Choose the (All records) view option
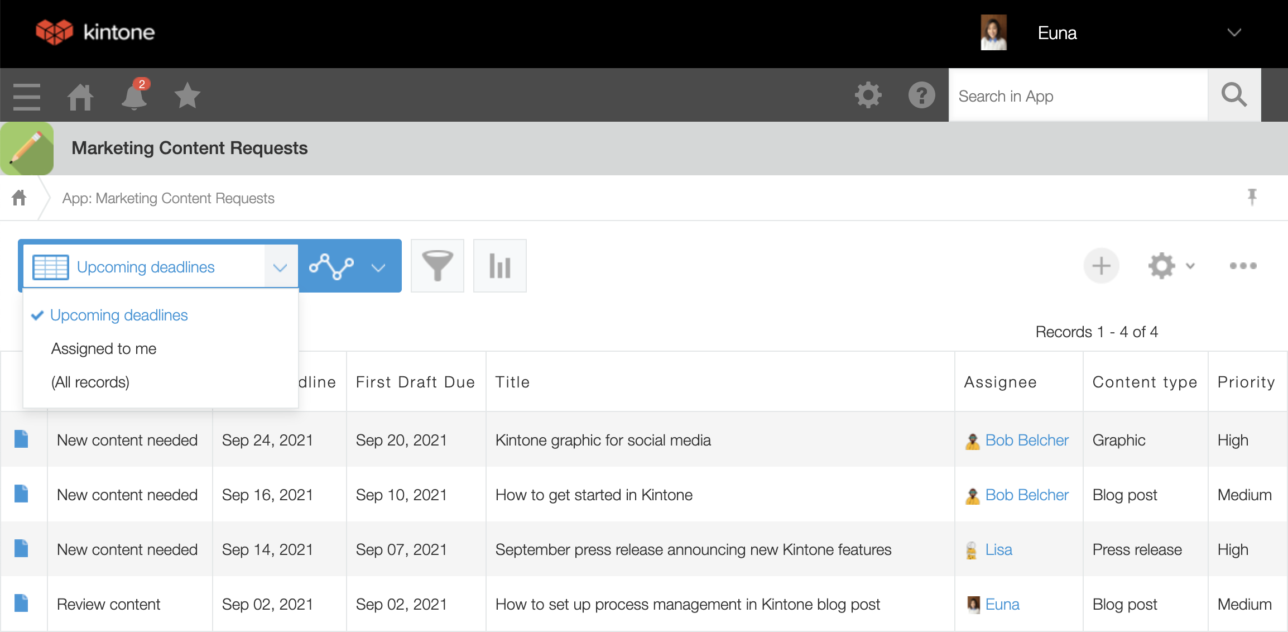 90,382
